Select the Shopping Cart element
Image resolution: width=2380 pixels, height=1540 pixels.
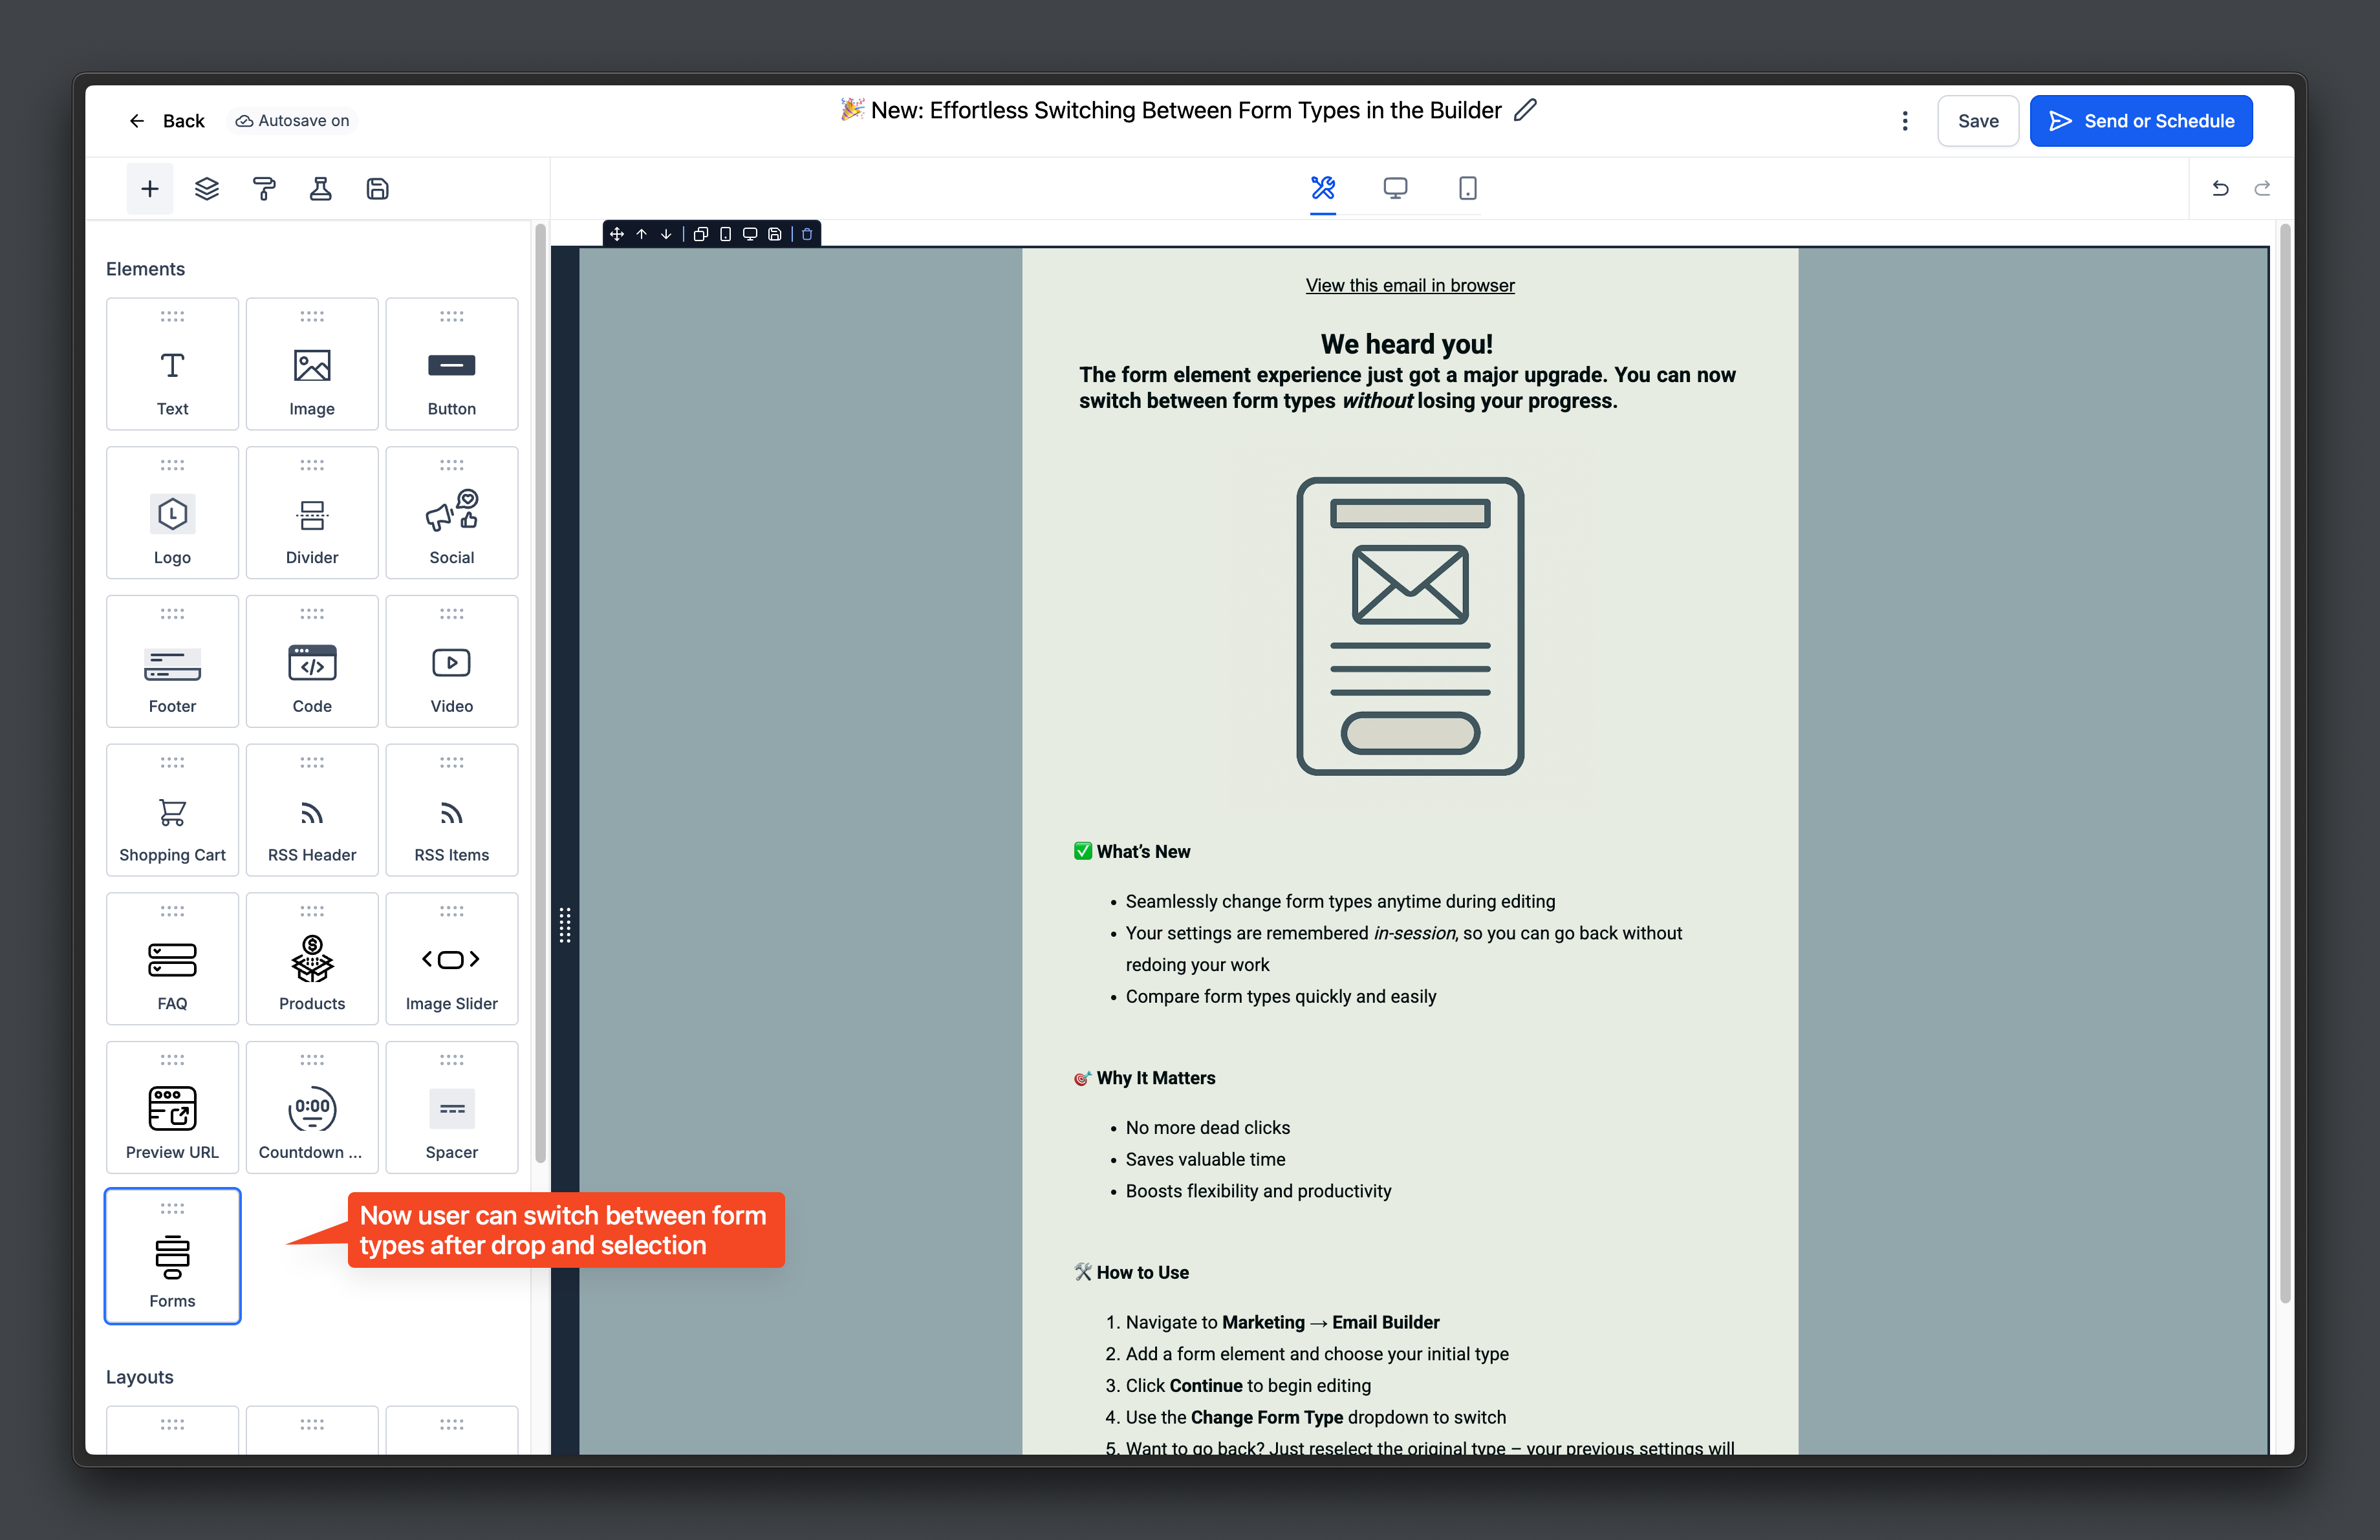tap(172, 811)
